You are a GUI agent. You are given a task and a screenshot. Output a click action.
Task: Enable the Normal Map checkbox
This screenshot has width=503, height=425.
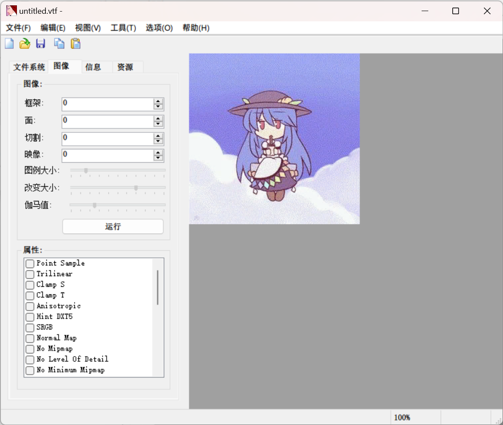pyautogui.click(x=30, y=338)
